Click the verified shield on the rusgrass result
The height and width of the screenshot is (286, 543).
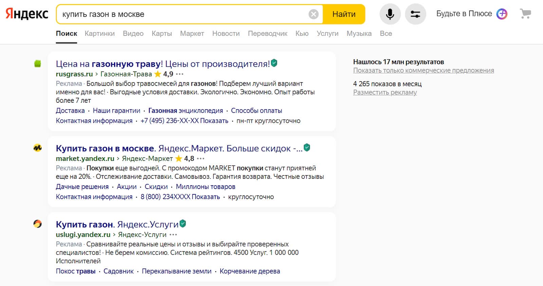[274, 63]
